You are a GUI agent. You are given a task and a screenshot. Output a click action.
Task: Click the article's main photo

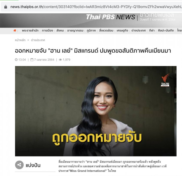click(x=96, y=111)
